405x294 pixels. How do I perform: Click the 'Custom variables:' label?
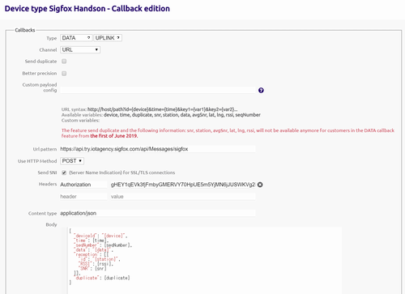[80, 121]
